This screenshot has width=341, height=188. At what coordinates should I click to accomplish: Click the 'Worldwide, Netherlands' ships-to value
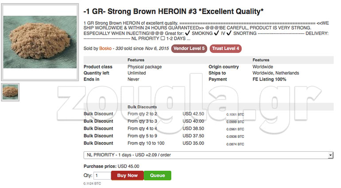click(275, 73)
